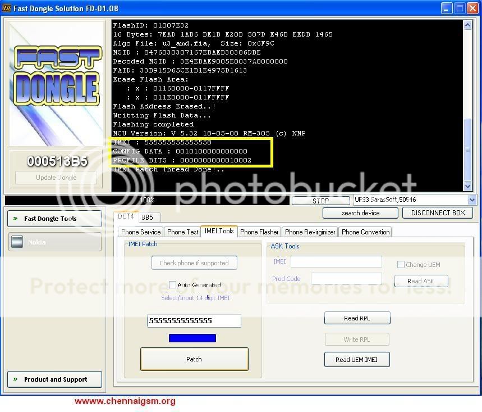Click the arrow icon beside Product and Support

click(x=15, y=379)
